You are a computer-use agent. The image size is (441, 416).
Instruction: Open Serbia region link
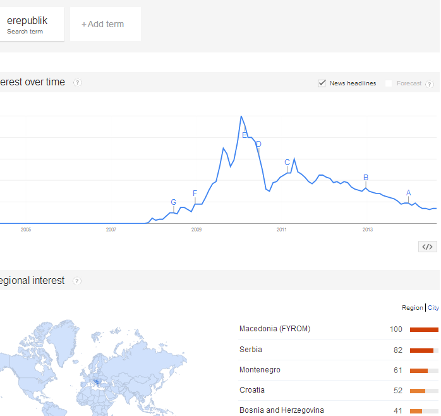(x=251, y=350)
